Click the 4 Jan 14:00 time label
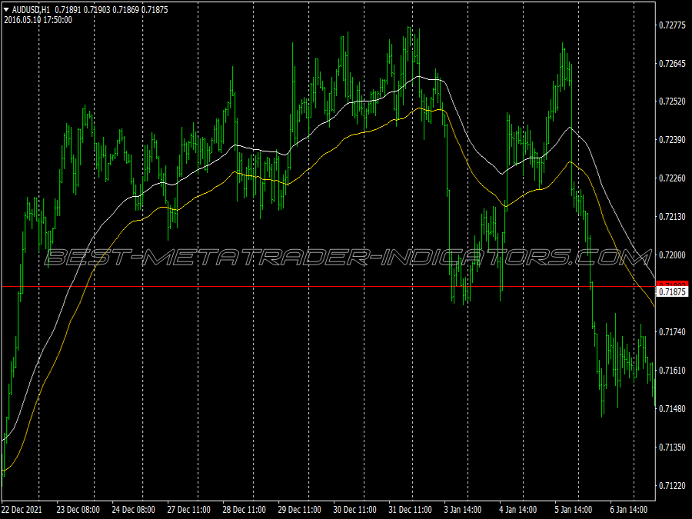Image resolution: width=692 pixels, height=519 pixels. 517,510
